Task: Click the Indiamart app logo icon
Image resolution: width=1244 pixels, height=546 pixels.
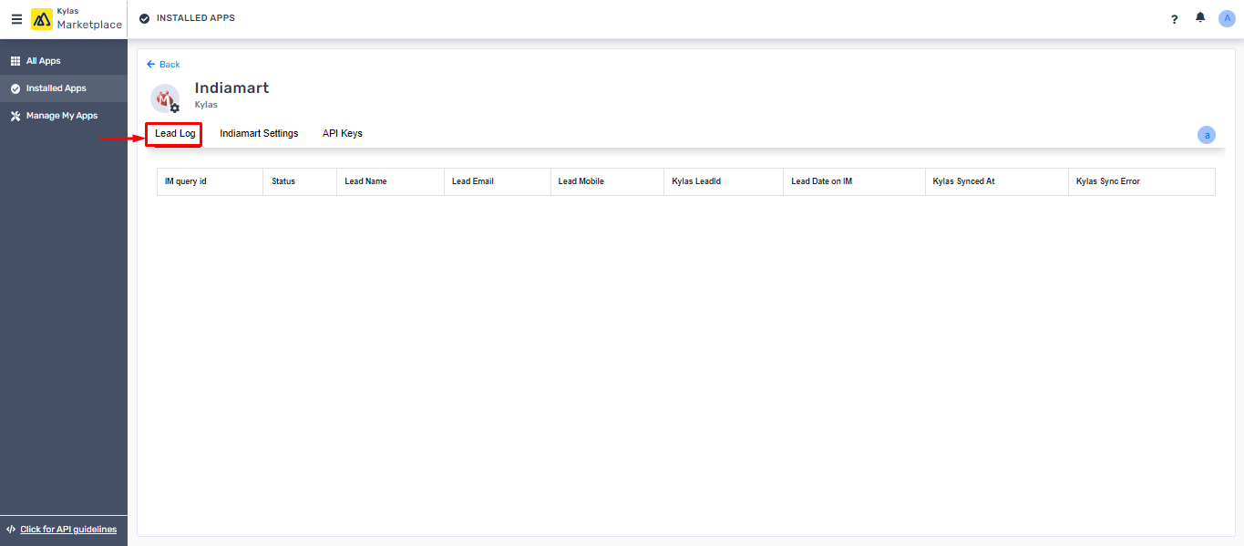Action: [165, 98]
